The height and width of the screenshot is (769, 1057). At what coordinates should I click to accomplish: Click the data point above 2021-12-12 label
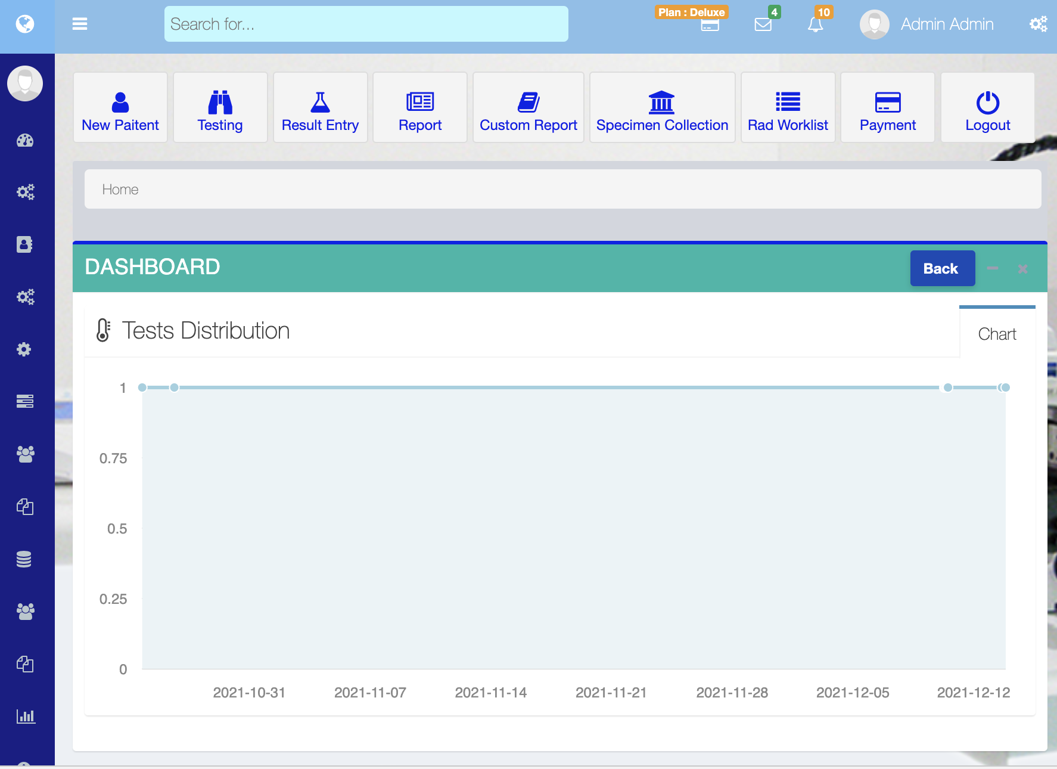pyautogui.click(x=947, y=387)
